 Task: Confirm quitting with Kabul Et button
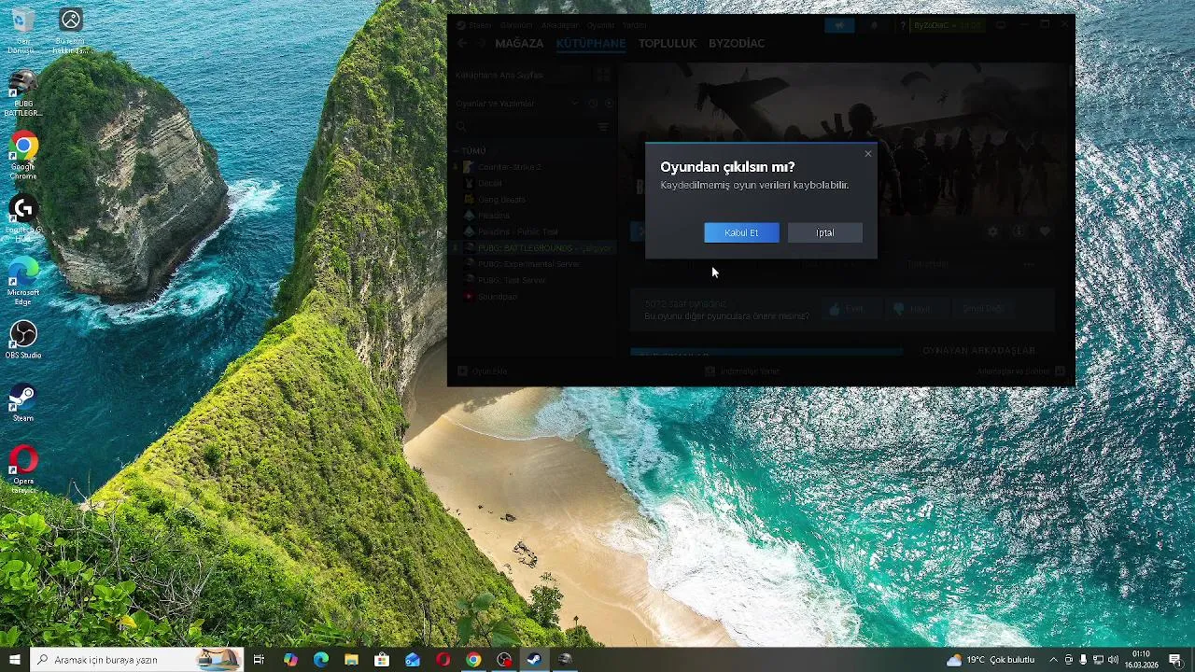[741, 232]
